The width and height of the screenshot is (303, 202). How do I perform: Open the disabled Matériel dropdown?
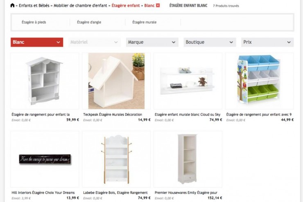94,42
